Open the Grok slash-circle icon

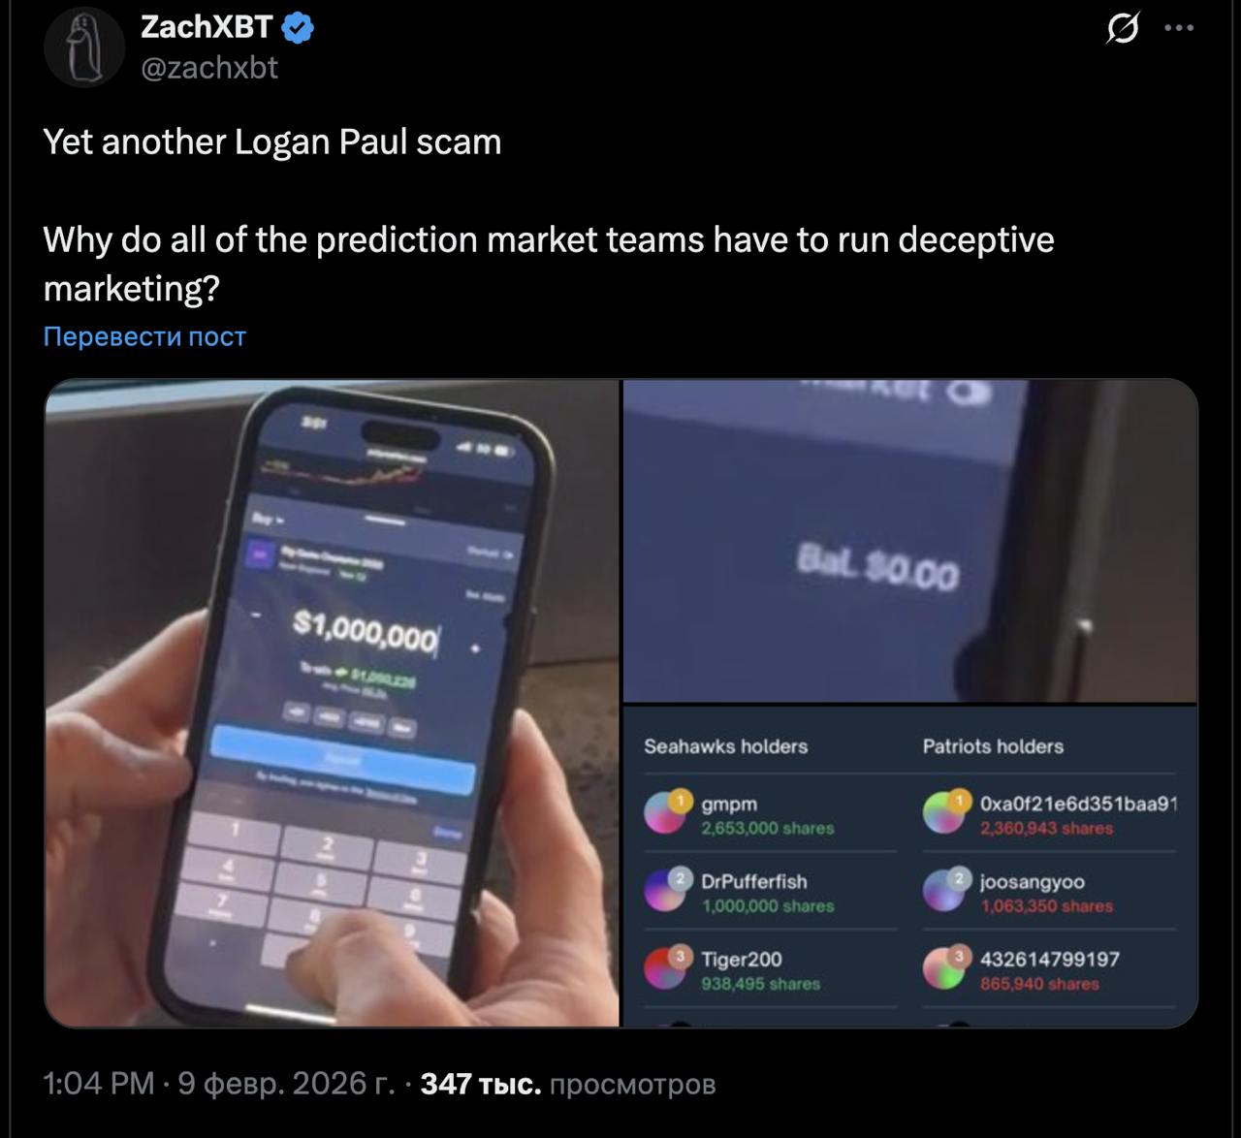1122,29
